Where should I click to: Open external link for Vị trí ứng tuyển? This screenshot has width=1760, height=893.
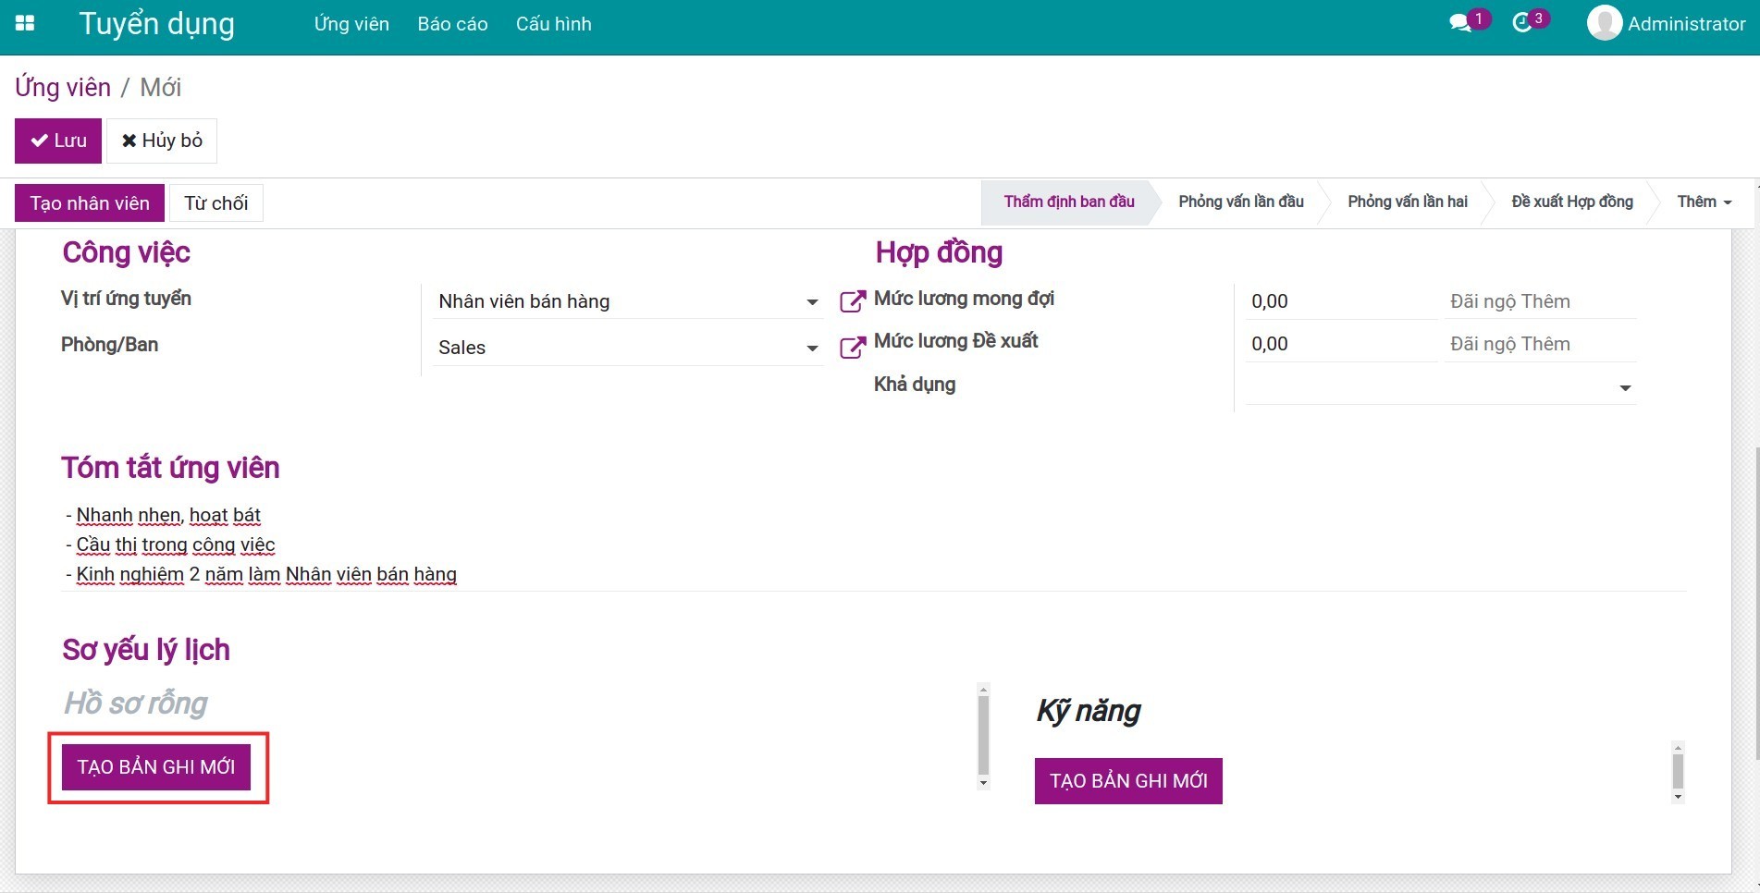tap(852, 301)
